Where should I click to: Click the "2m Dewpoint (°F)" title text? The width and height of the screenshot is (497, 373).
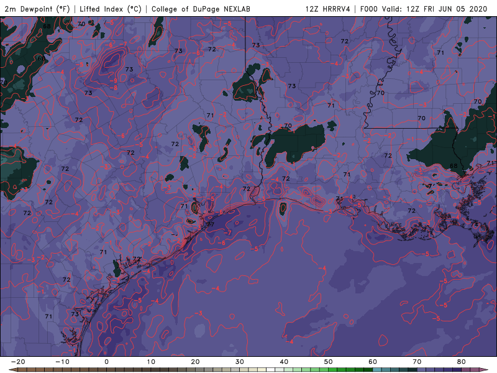click(37, 9)
